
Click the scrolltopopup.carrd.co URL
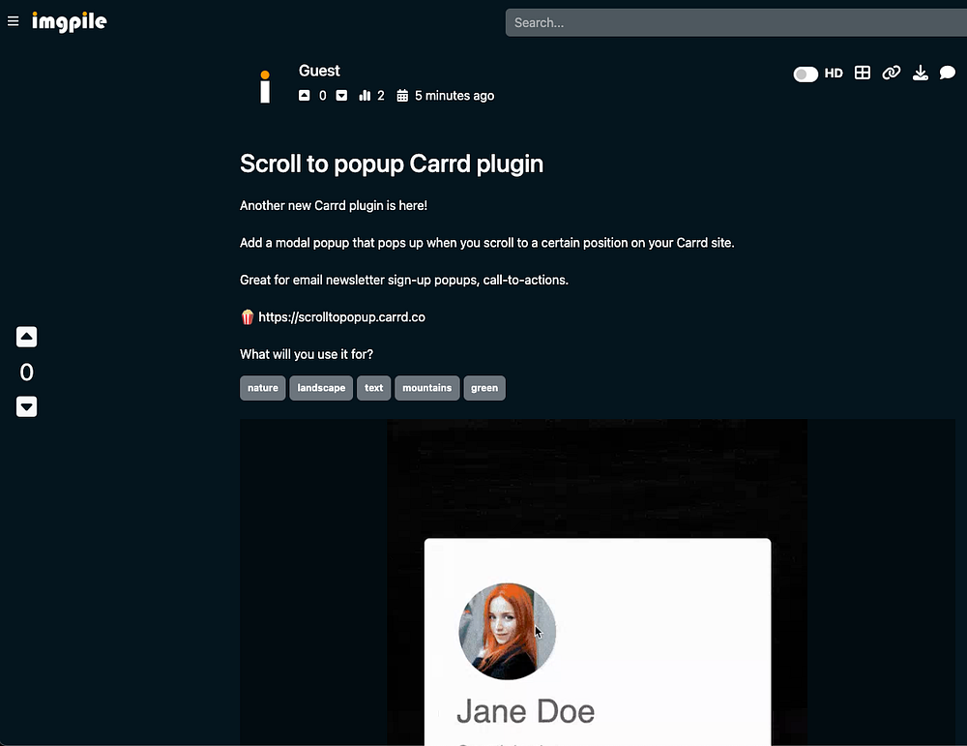[x=341, y=317]
